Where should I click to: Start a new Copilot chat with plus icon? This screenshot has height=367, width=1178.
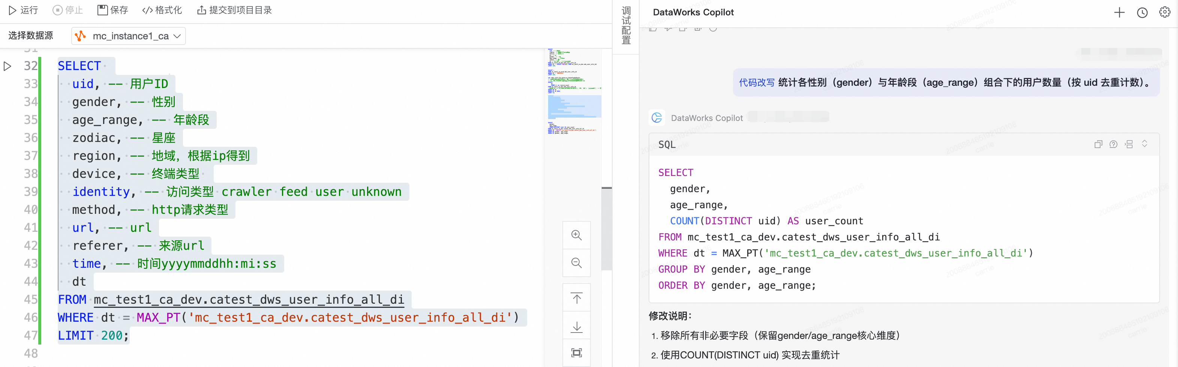pos(1119,12)
